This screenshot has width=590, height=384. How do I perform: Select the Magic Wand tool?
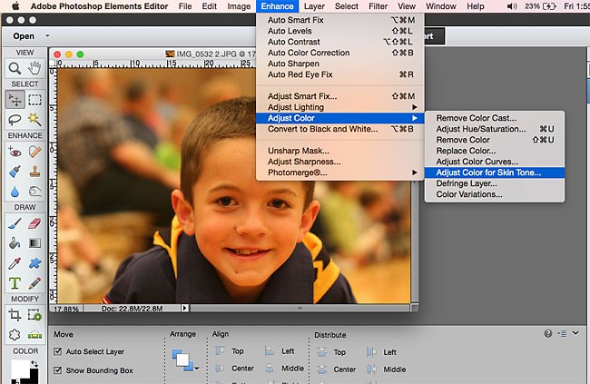34,120
